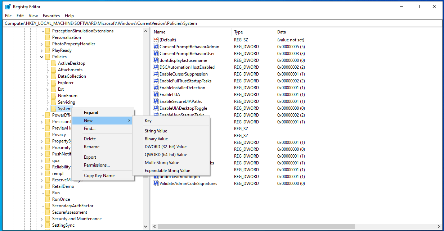Expand the Ext key

click(48, 89)
